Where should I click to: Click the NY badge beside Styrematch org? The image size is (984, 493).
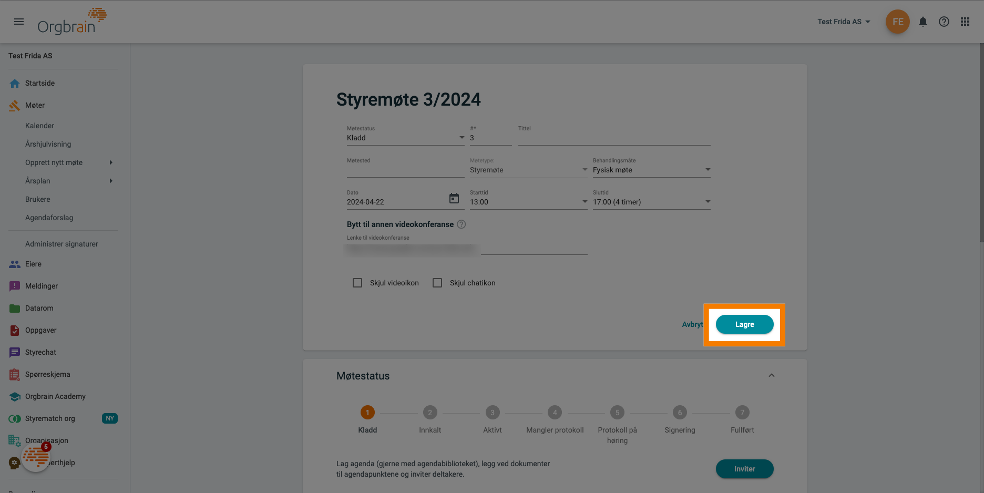tap(110, 418)
